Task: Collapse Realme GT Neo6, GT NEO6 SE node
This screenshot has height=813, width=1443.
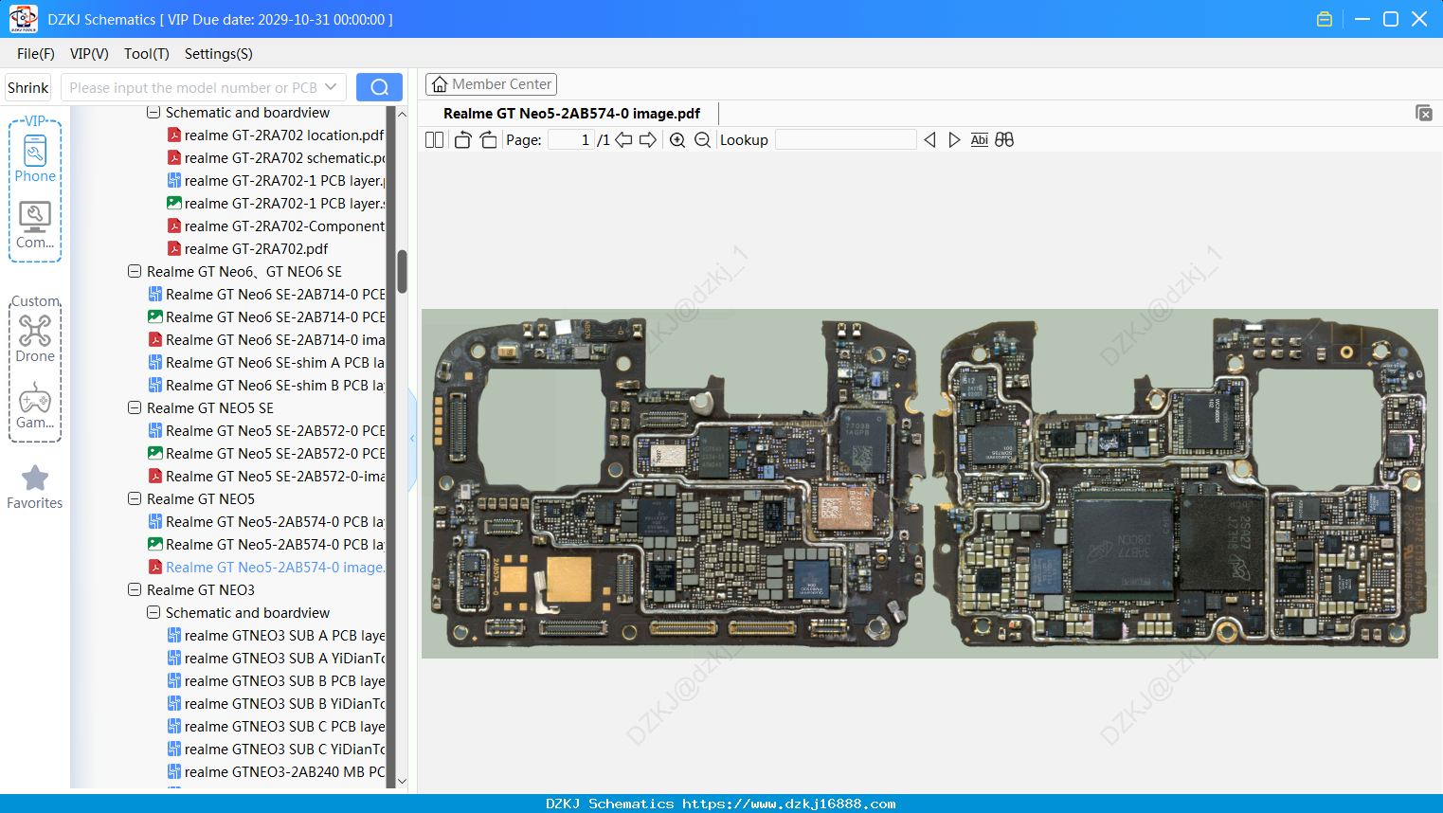Action: 135,272
